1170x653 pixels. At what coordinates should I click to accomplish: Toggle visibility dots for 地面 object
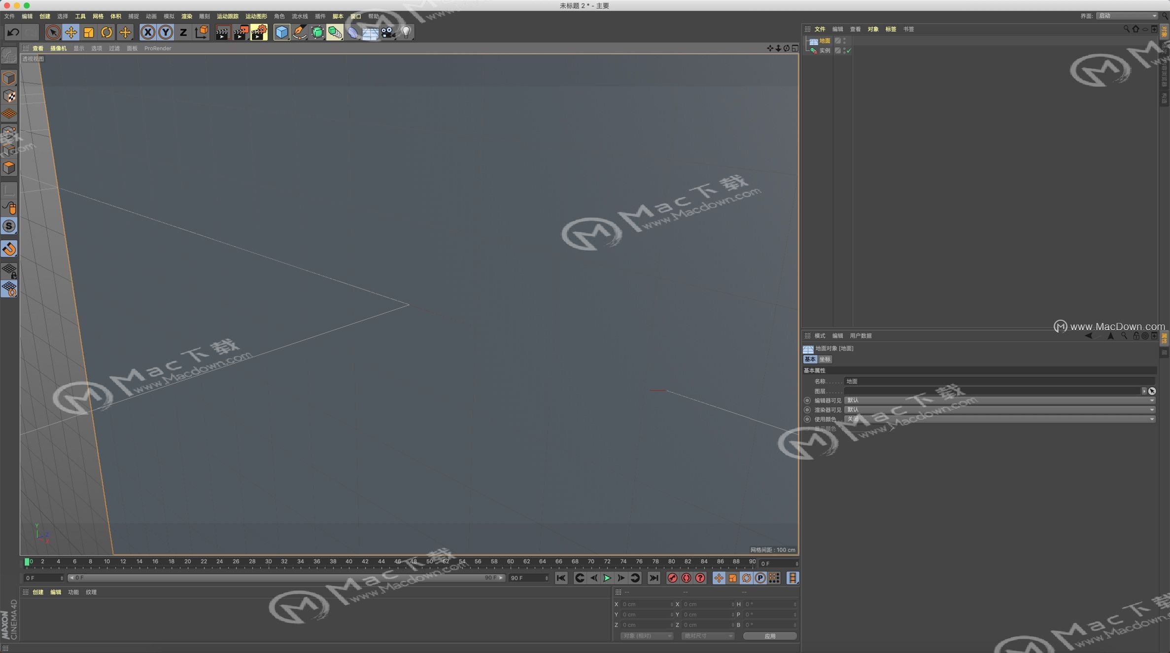844,41
